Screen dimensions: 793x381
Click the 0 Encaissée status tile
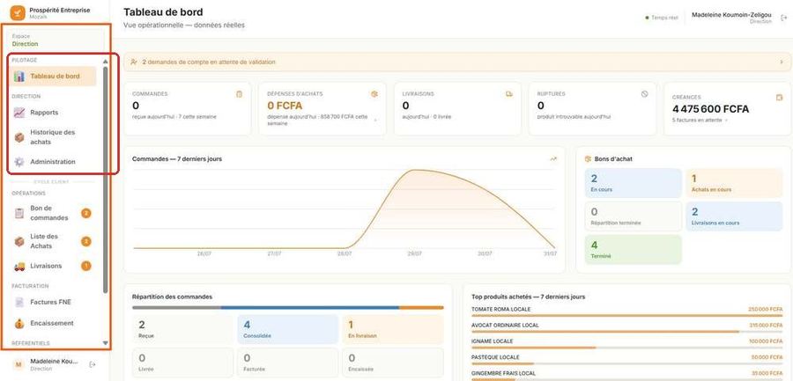coord(393,363)
